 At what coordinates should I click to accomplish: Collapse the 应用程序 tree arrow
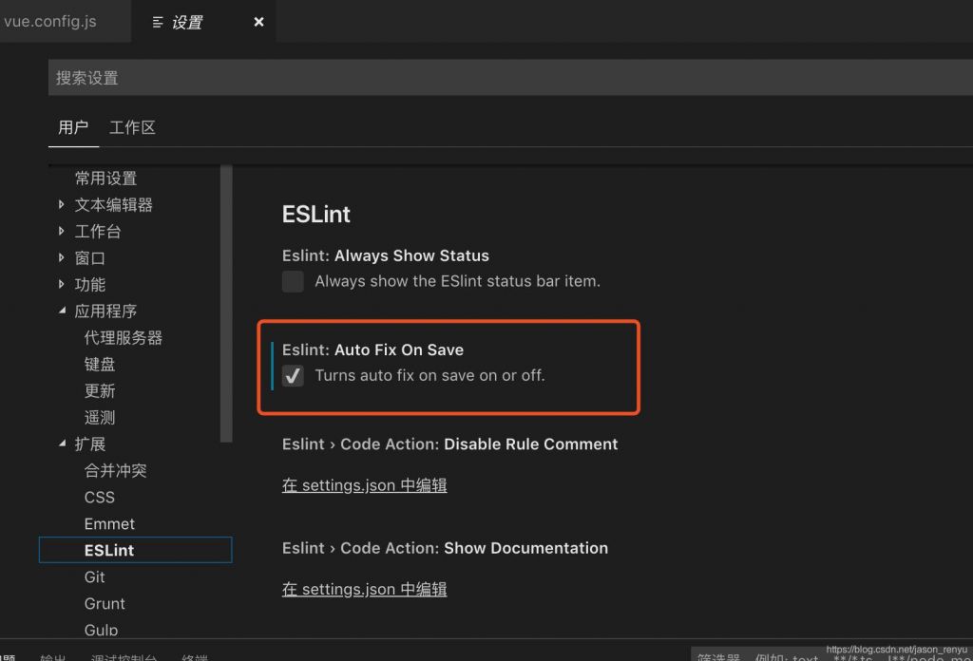(x=62, y=311)
